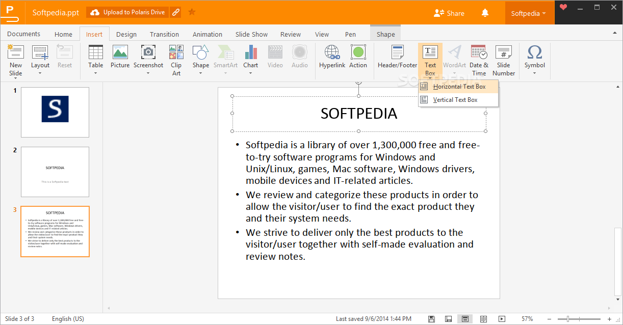623x325 pixels.
Task: Click English (US) language in status bar
Action: click(68, 319)
